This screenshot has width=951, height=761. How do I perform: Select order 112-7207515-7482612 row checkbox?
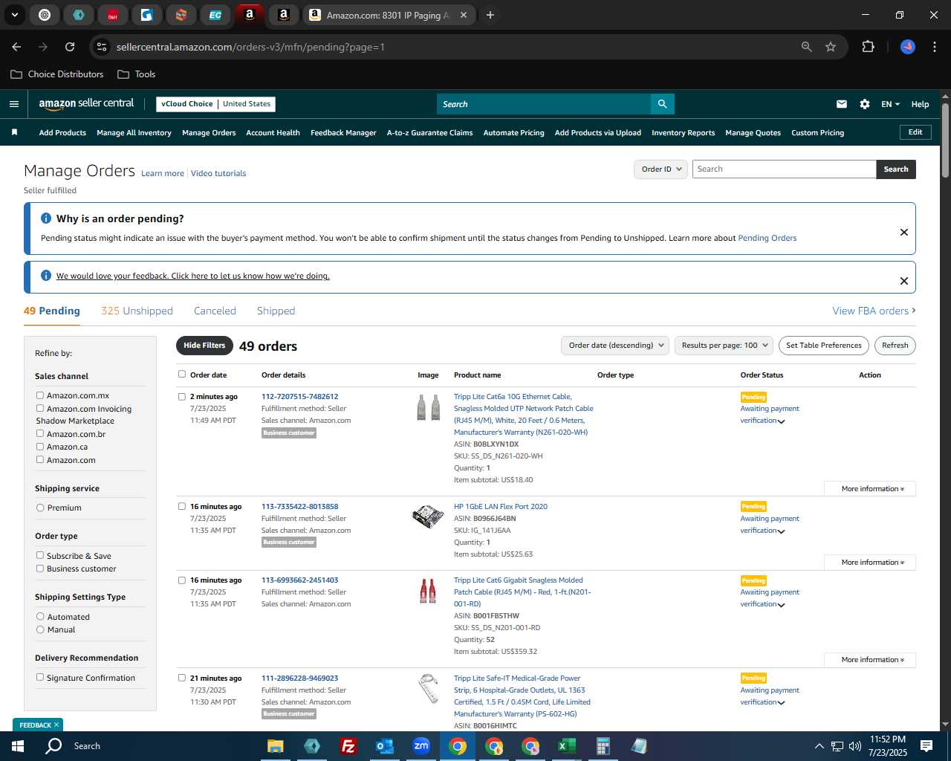pos(182,396)
